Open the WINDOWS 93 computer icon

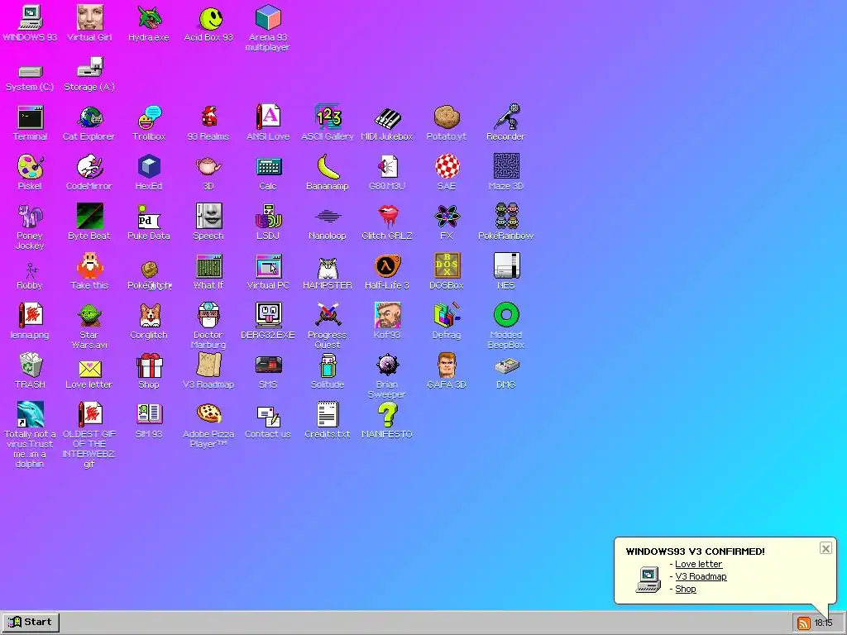pyautogui.click(x=30, y=18)
